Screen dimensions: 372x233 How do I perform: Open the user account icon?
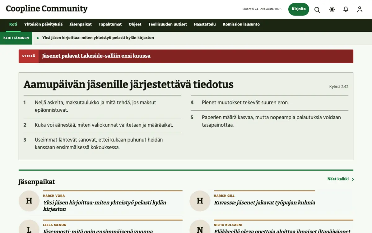point(360,10)
